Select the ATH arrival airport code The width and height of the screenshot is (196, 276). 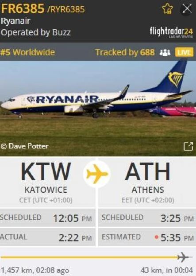148,171
